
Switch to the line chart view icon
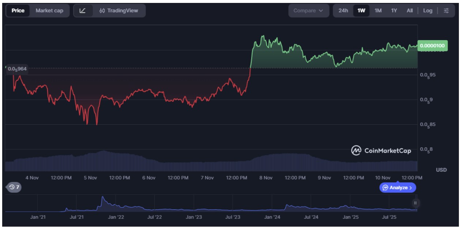83,11
